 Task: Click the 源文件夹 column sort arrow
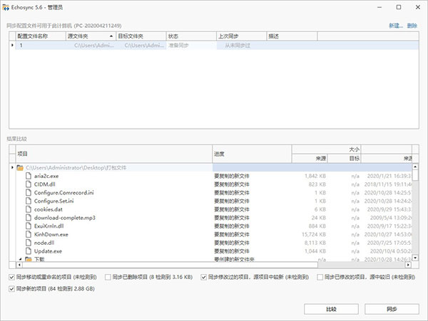click(111, 36)
